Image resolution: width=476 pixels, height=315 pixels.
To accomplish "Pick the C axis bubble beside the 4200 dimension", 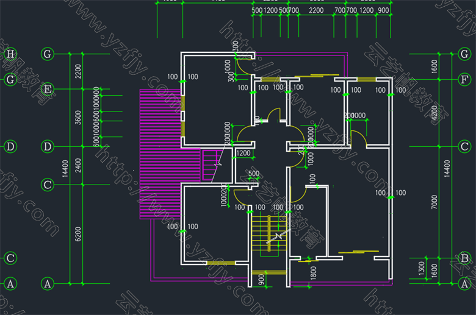I will tap(464, 146).
